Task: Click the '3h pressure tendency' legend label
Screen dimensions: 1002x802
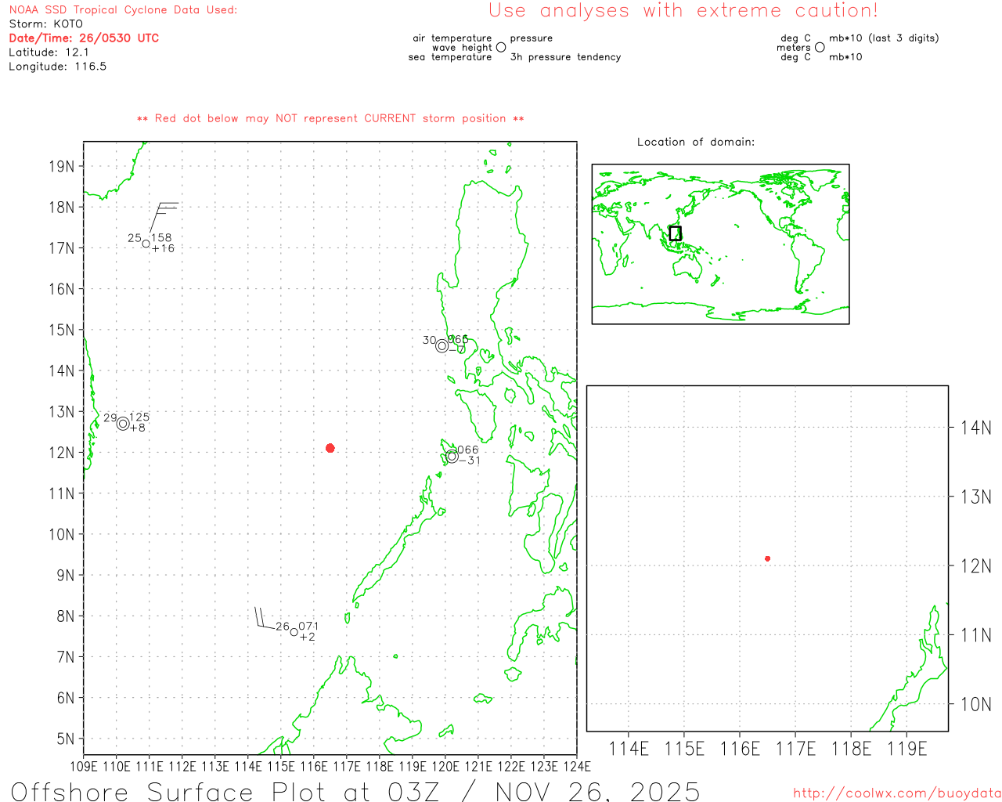Action: [565, 57]
